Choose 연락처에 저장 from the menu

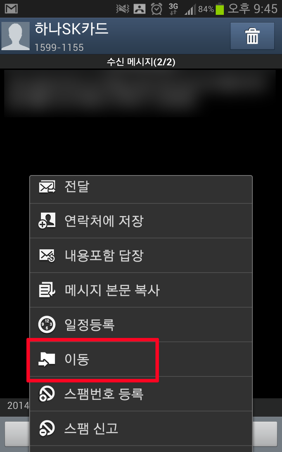pos(141,221)
